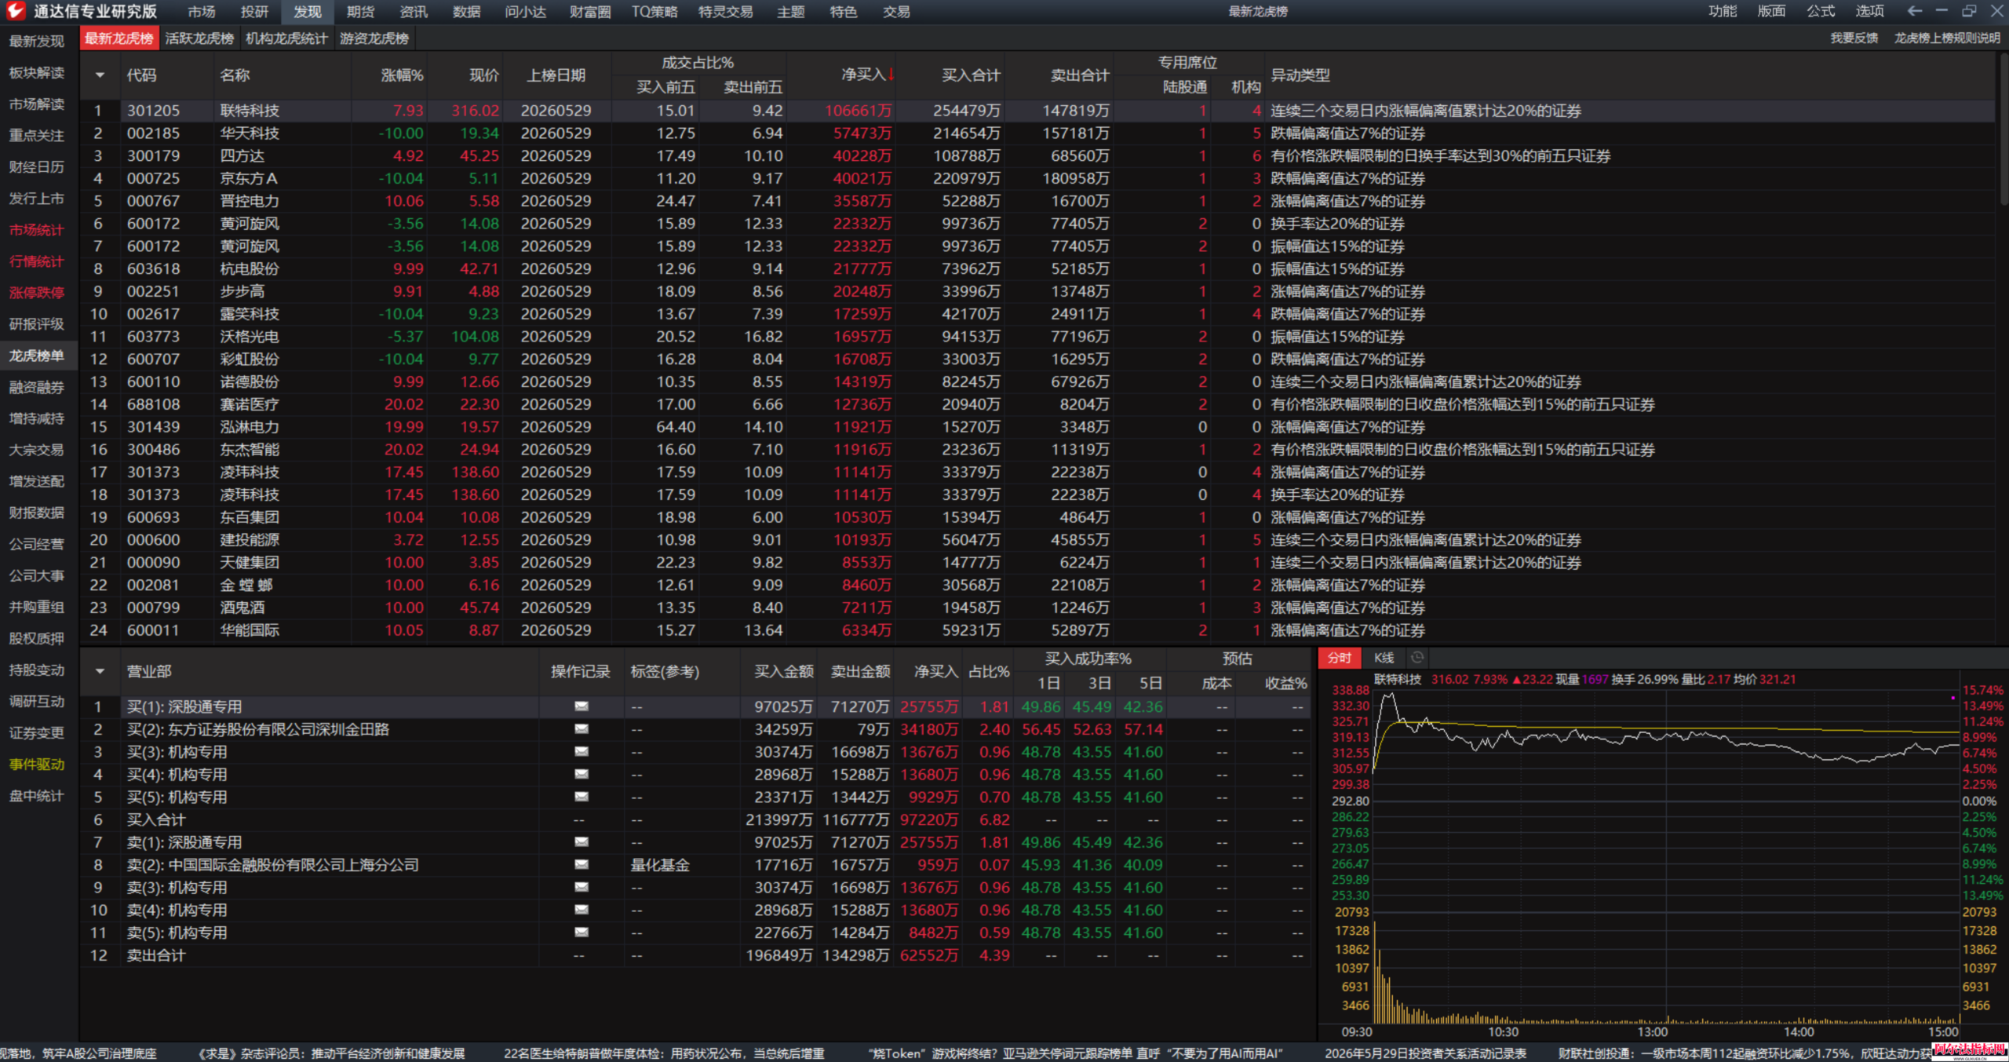Open the 公式 menu
The height and width of the screenshot is (1062, 2009).
1821,11
